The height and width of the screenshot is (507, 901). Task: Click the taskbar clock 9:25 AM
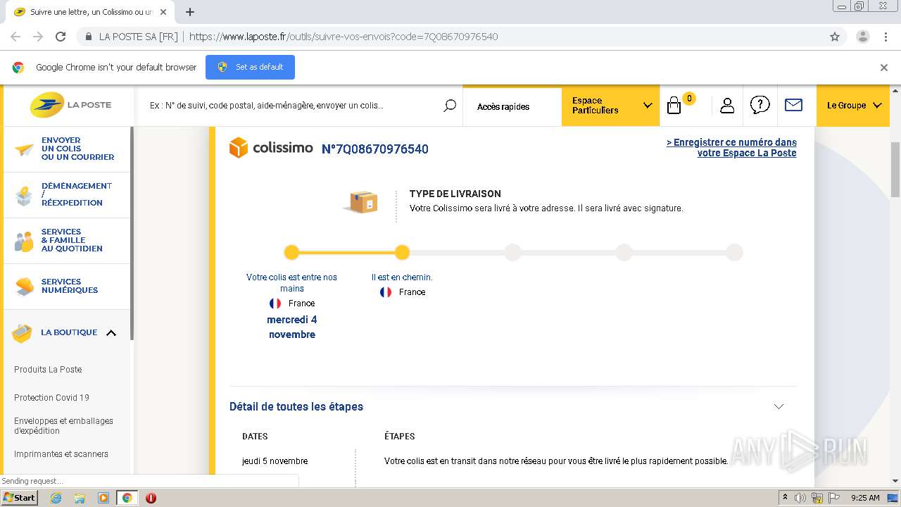(865, 498)
